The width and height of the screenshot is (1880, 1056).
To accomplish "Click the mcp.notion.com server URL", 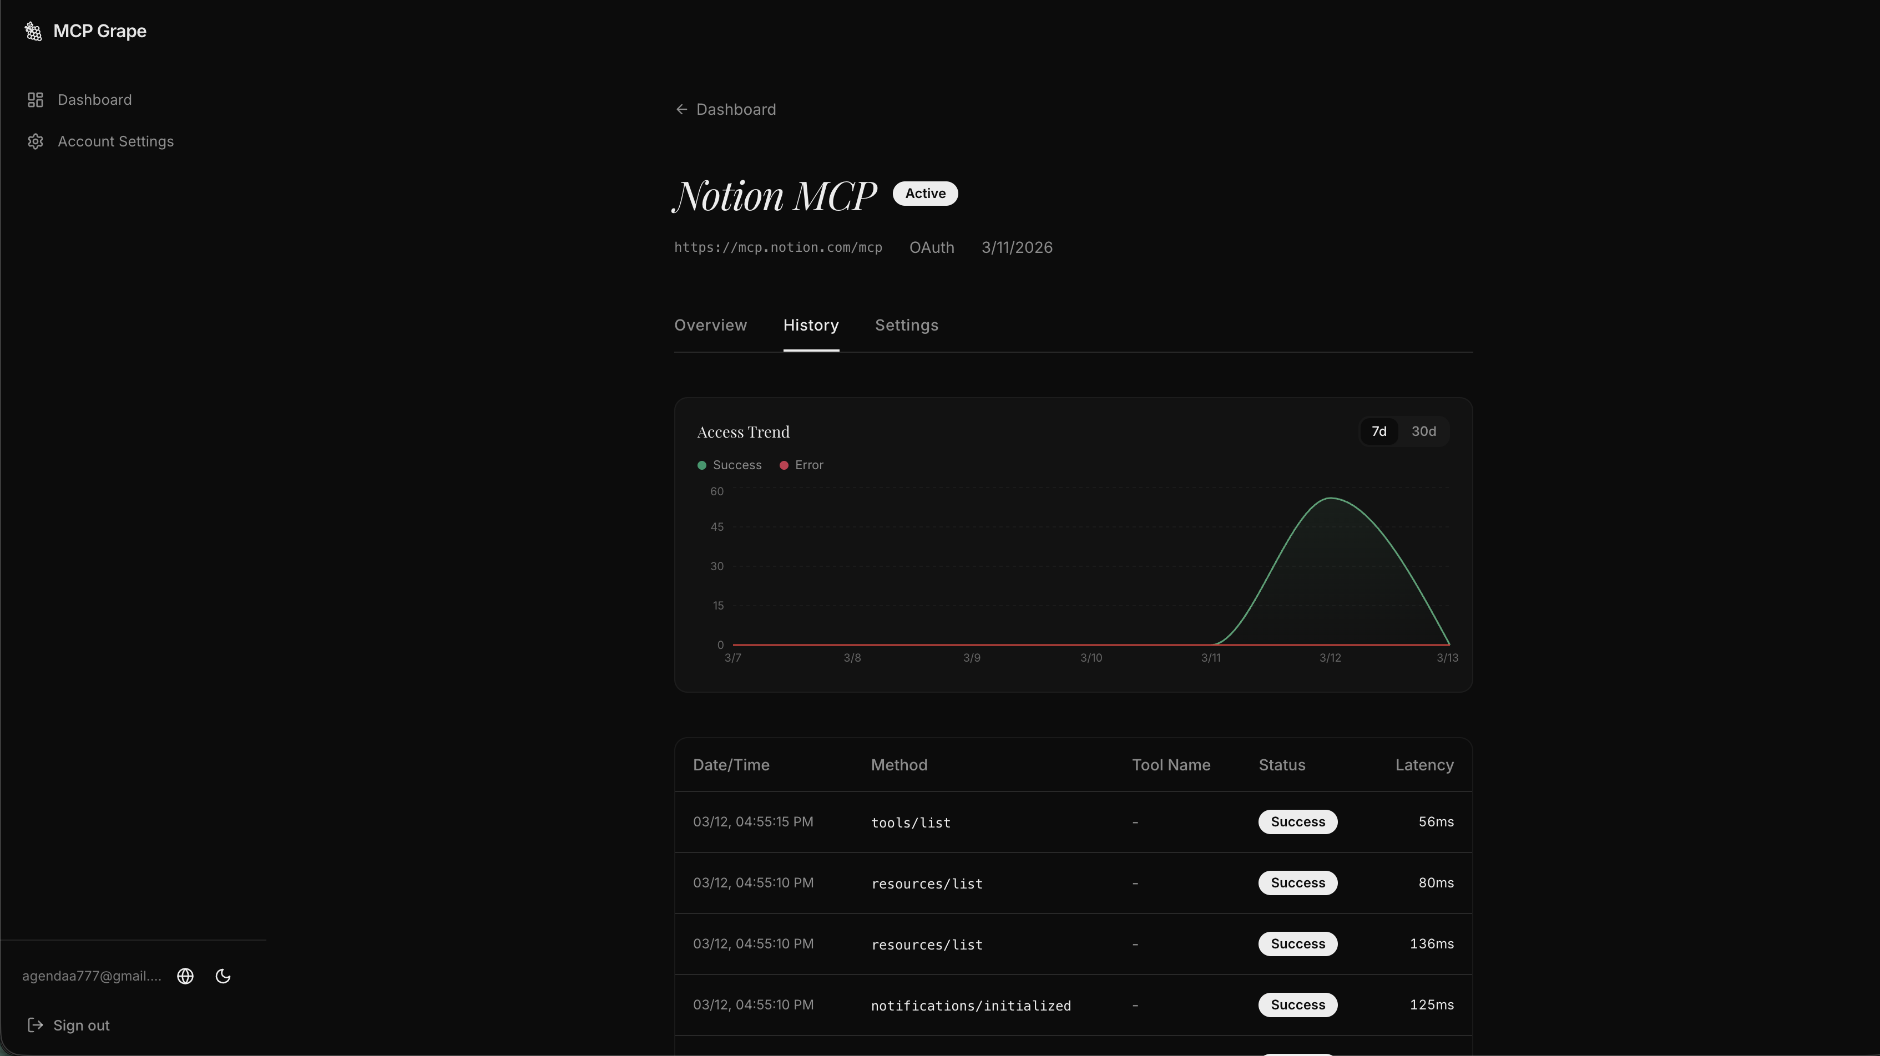I will [777, 247].
